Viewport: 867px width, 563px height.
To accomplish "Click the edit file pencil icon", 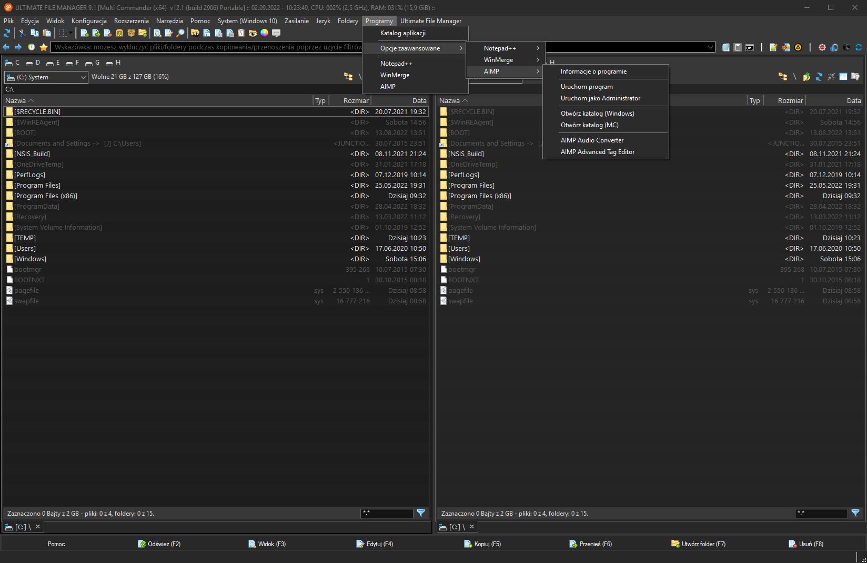I will [169, 33].
